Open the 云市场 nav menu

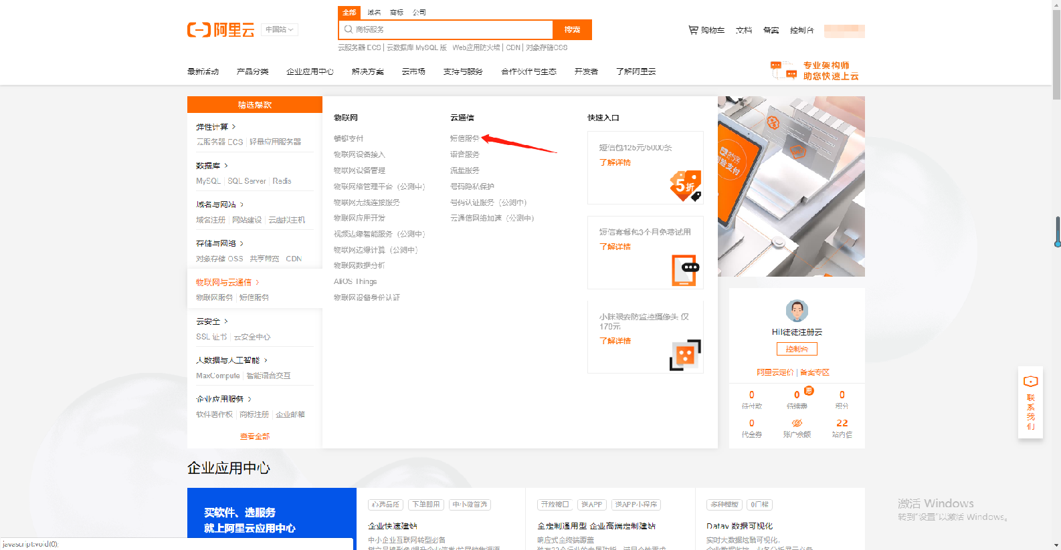pyautogui.click(x=413, y=72)
